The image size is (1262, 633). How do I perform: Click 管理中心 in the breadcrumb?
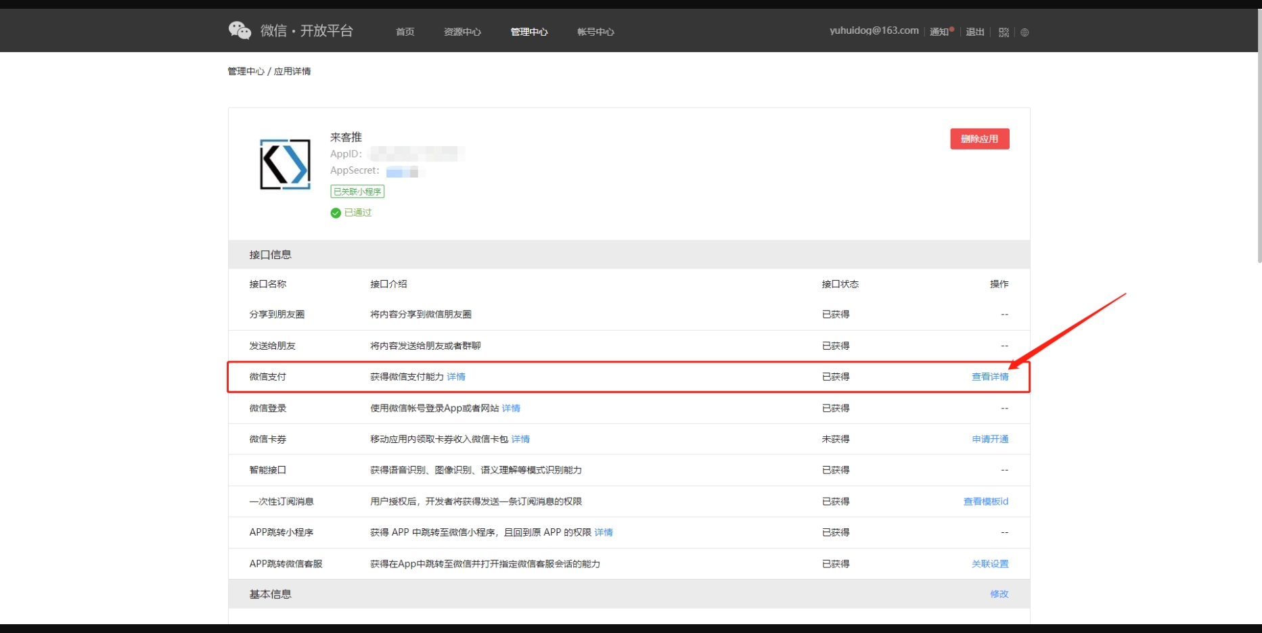[x=246, y=71]
